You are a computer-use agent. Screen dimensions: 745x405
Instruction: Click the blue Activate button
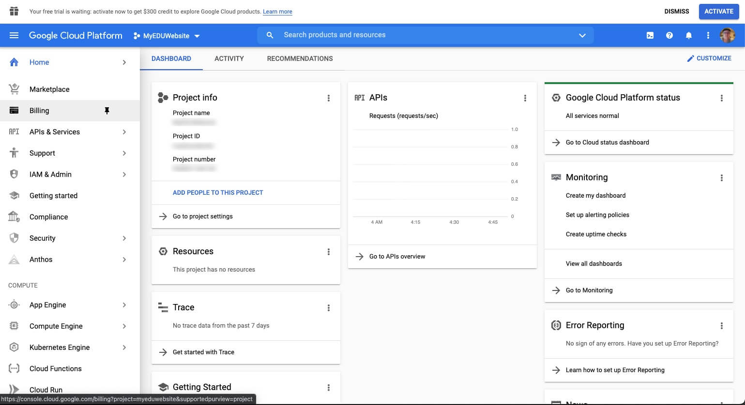(719, 11)
